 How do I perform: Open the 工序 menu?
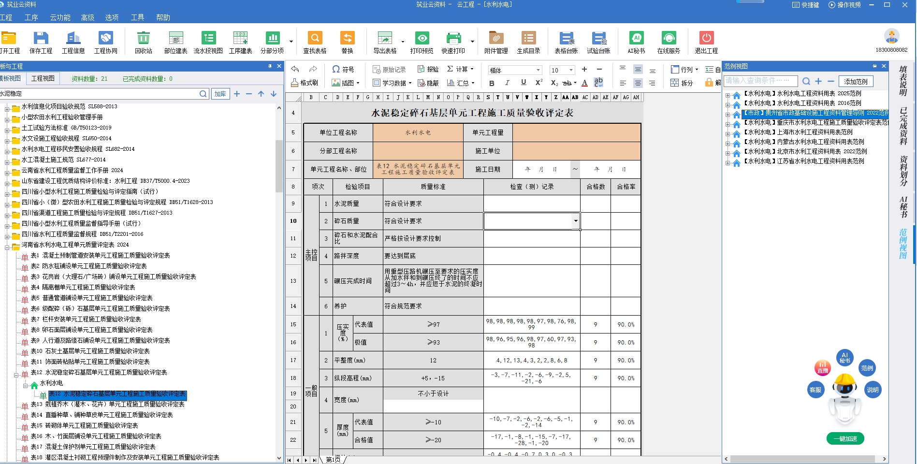click(31, 17)
